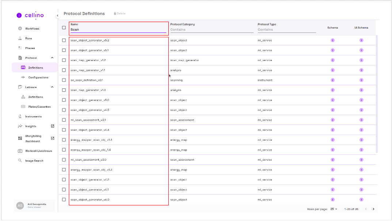Click the Protocol Category filter field

[x=212, y=30]
